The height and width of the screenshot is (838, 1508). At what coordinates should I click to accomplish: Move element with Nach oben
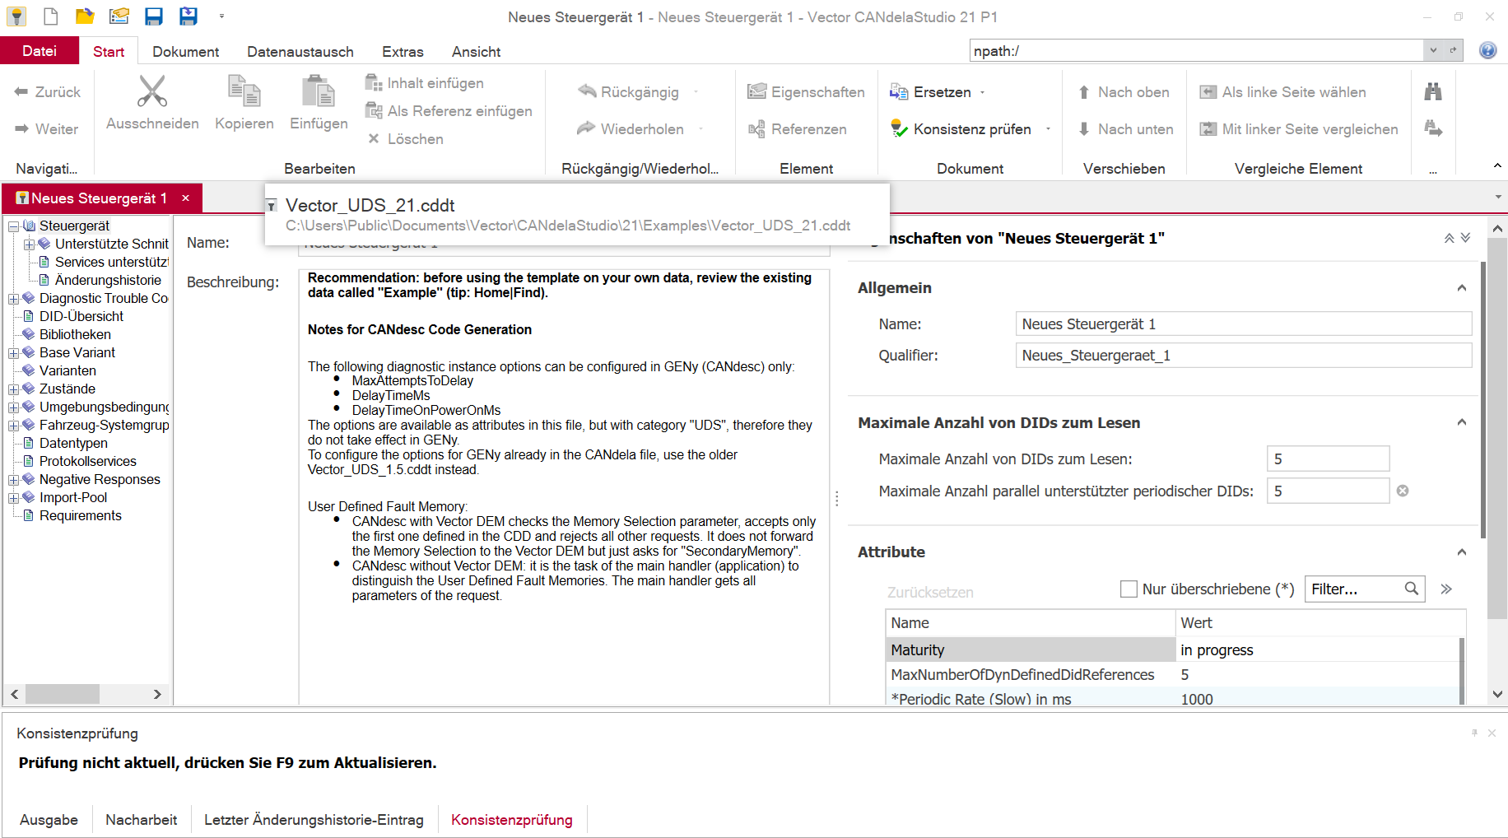click(1124, 92)
